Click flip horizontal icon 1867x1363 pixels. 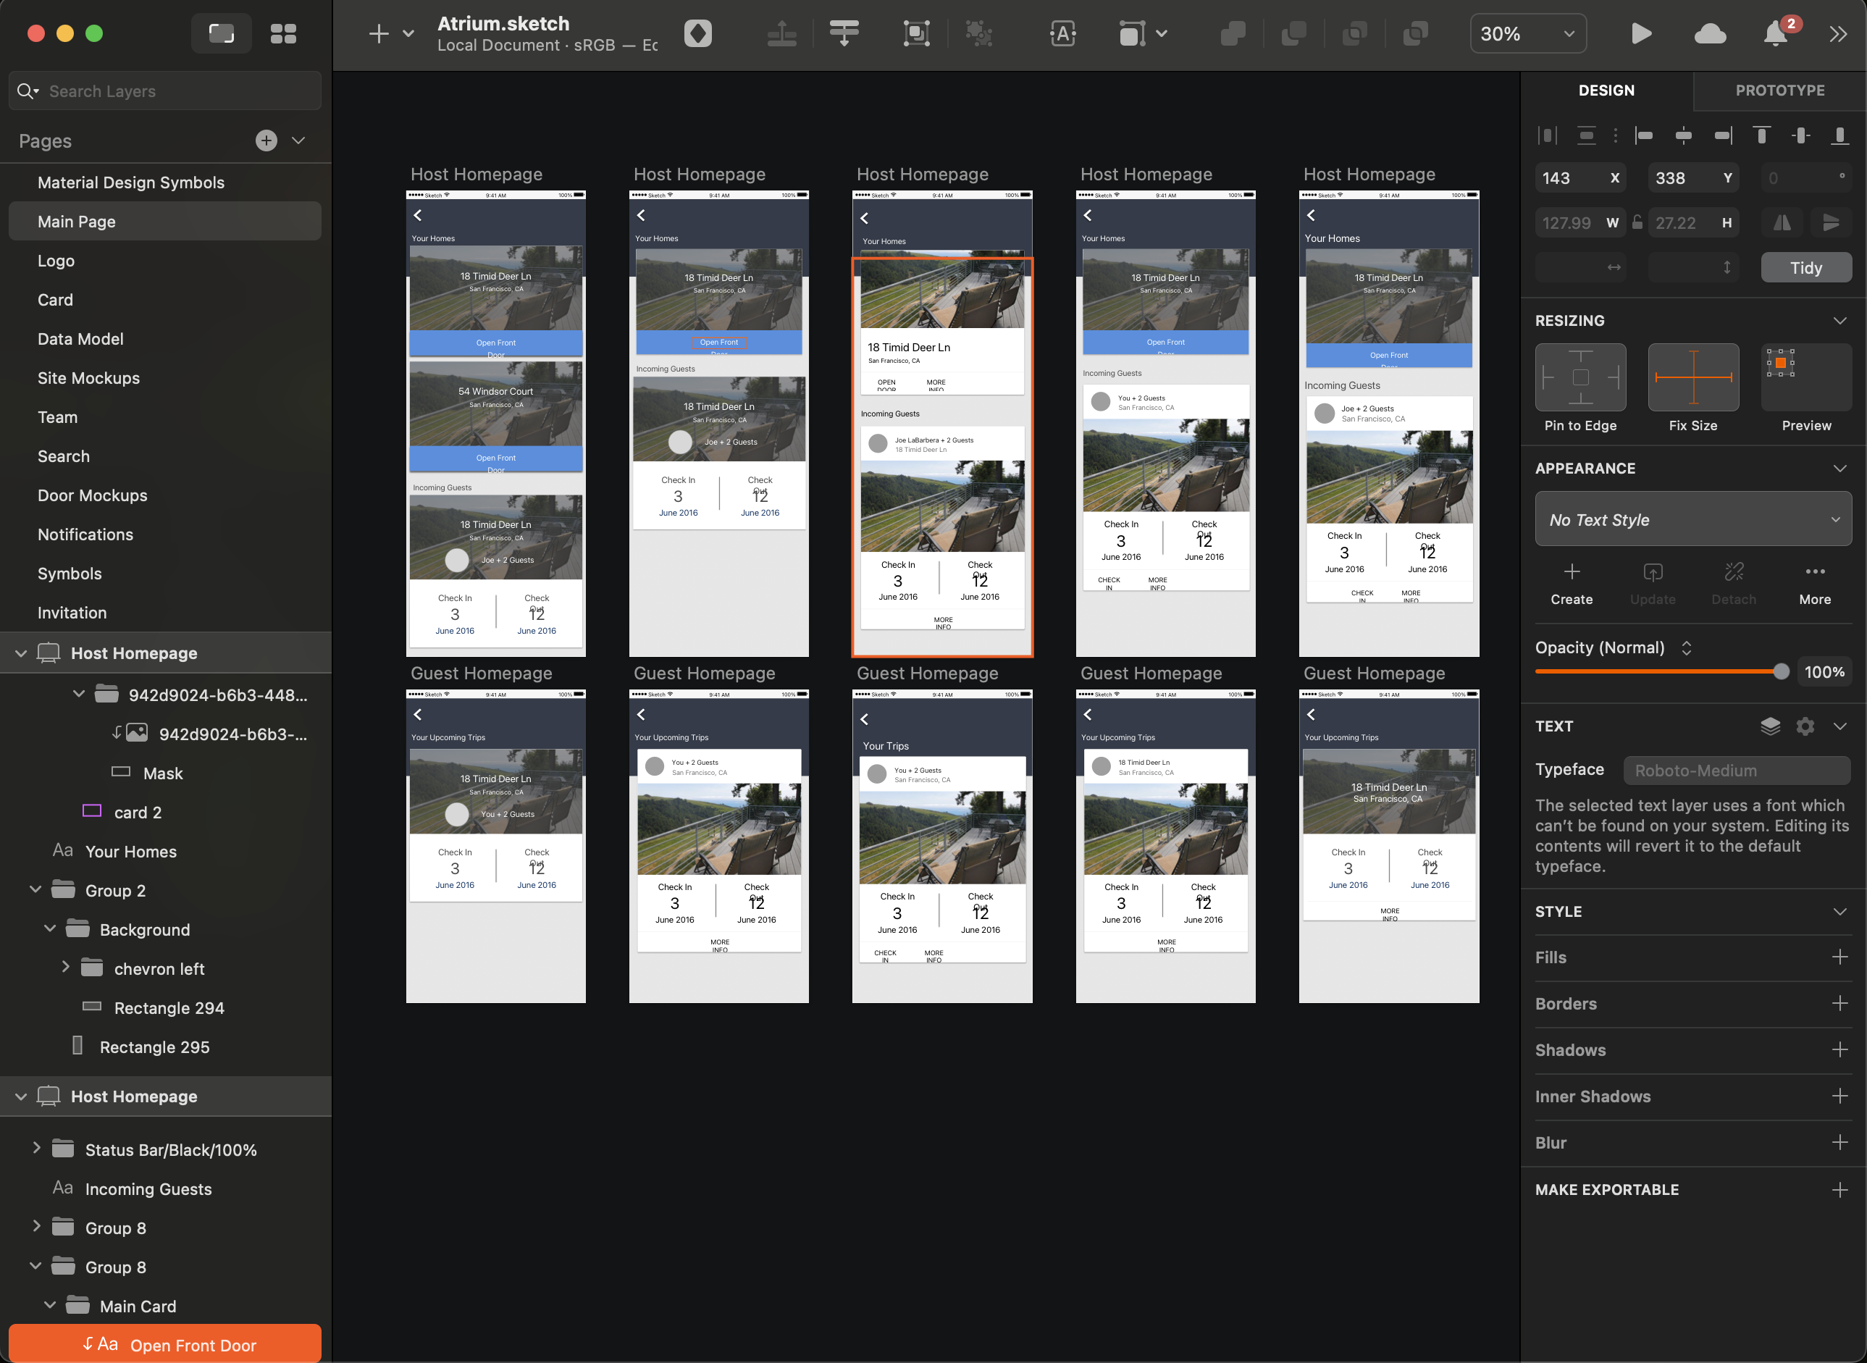[1783, 223]
